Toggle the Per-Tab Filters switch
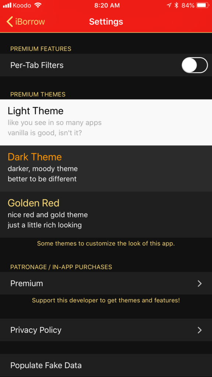 point(195,65)
